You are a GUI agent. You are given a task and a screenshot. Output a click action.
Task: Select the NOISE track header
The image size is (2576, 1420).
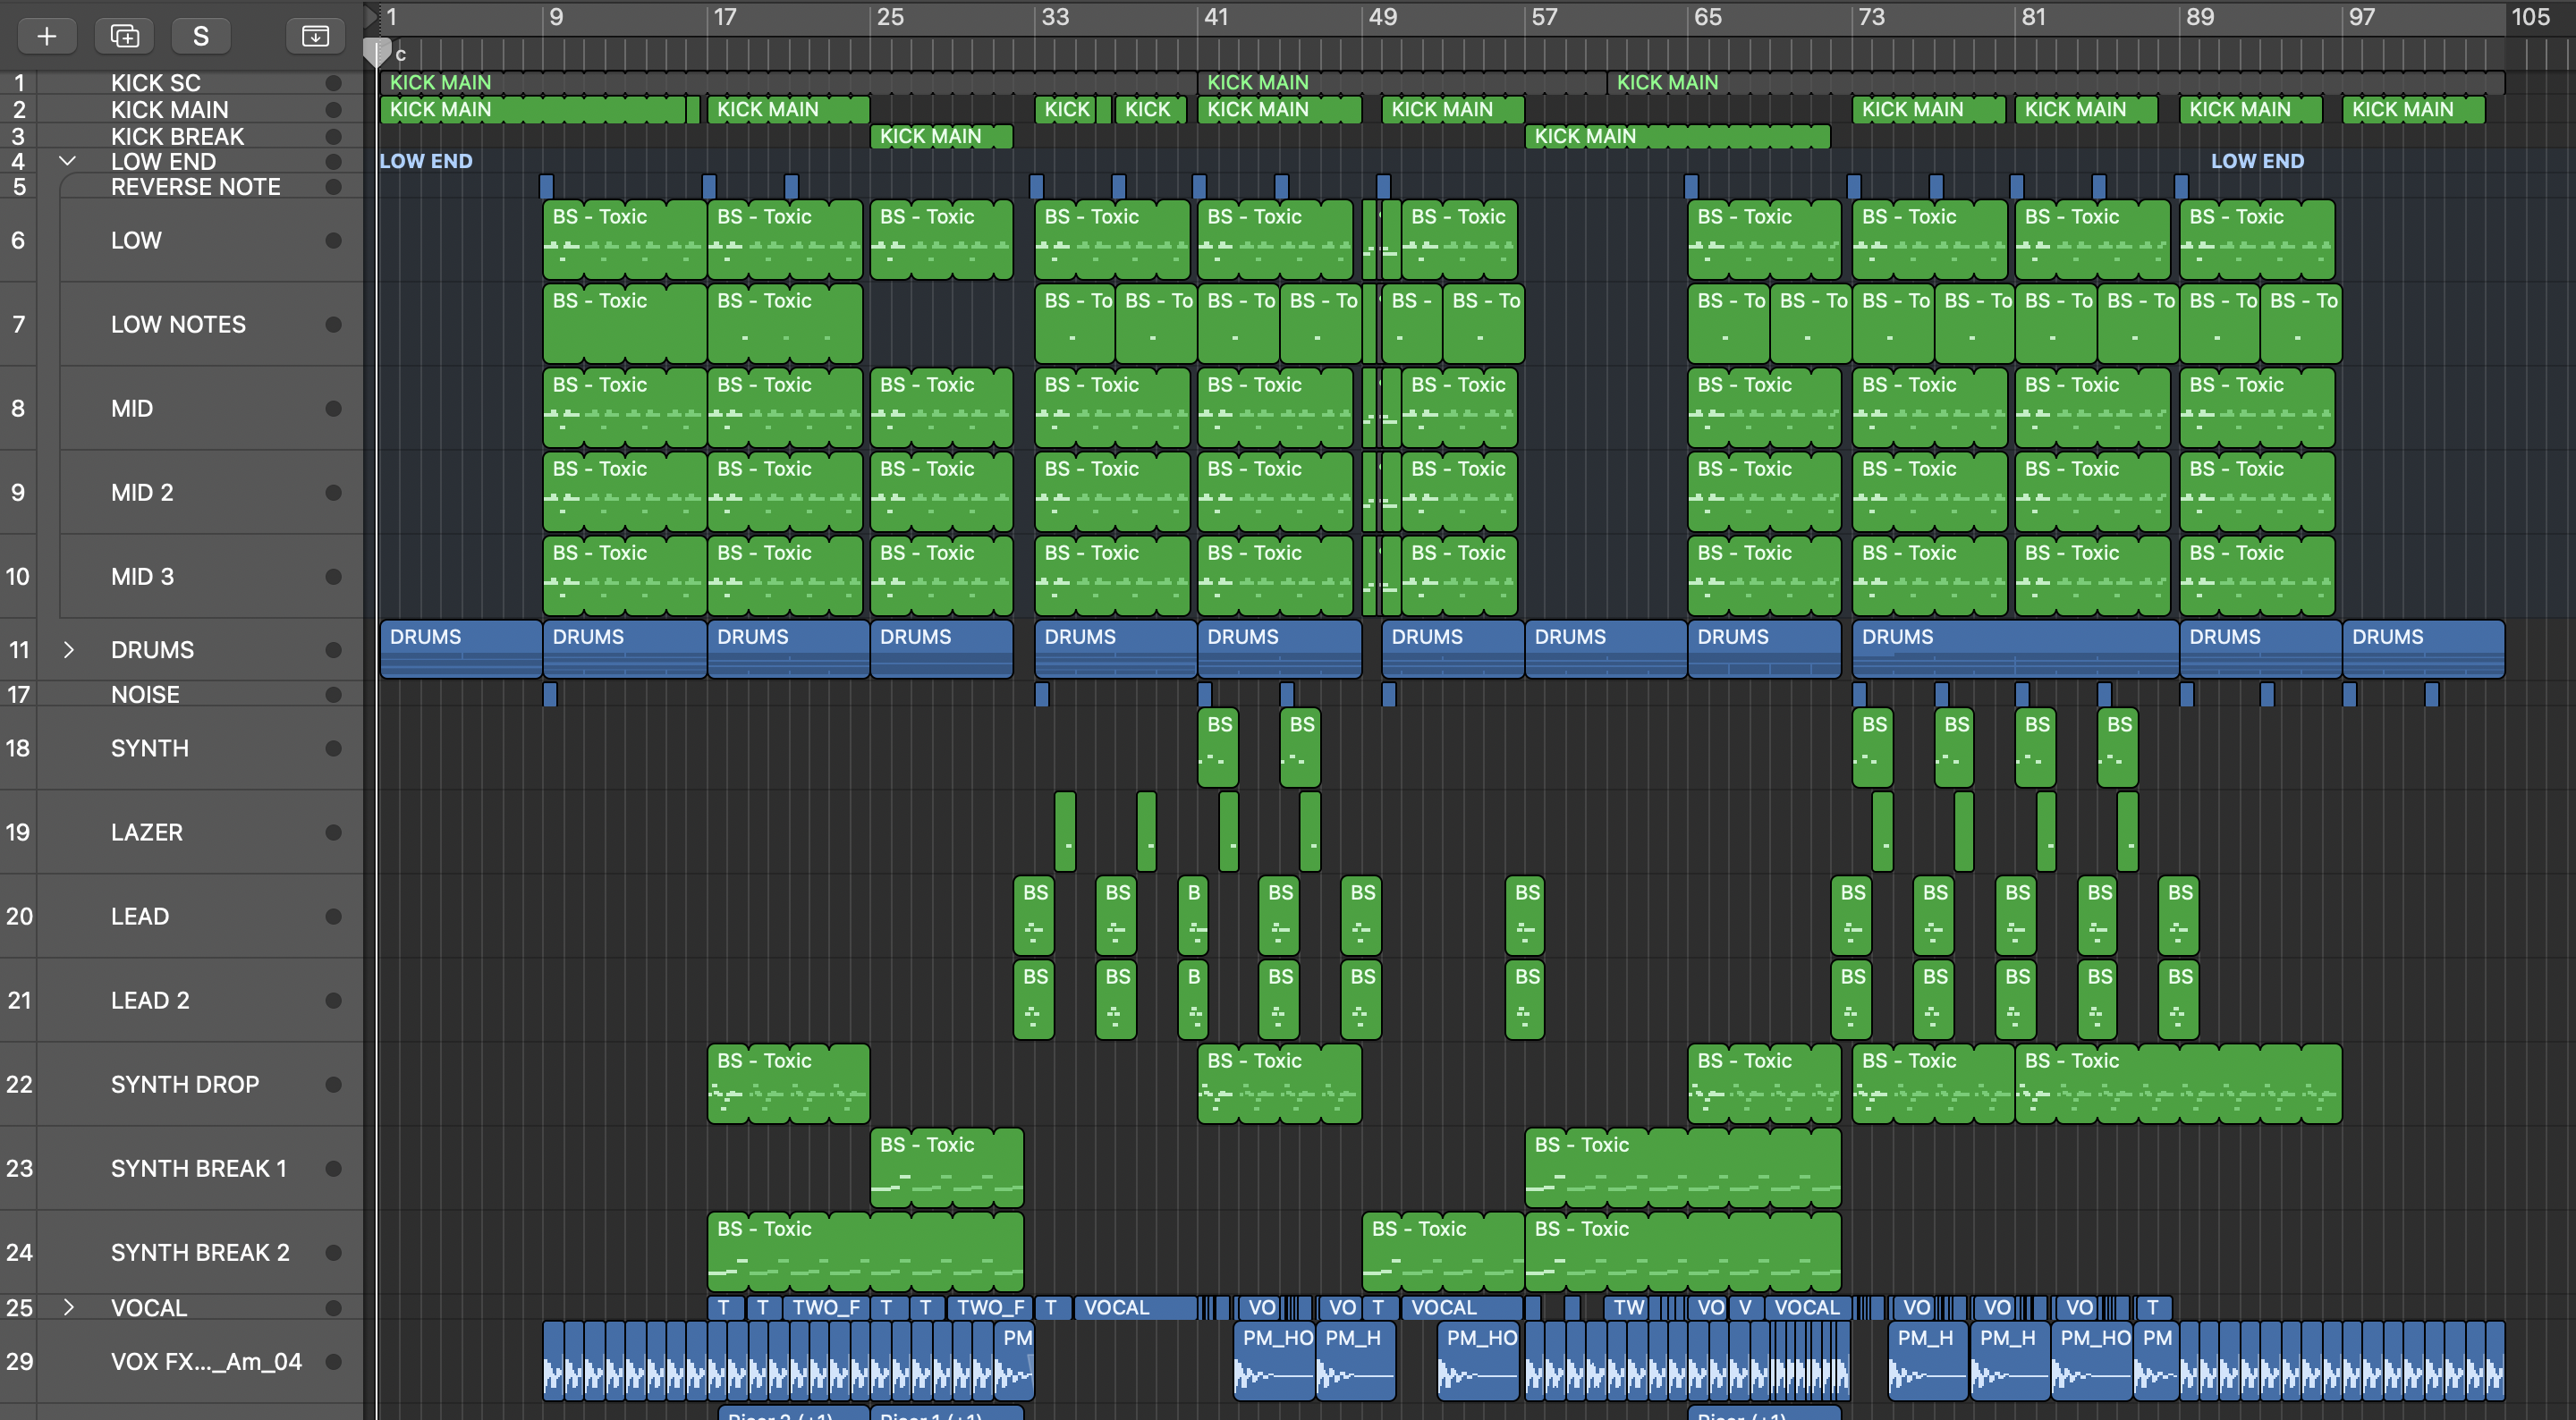pos(182,694)
